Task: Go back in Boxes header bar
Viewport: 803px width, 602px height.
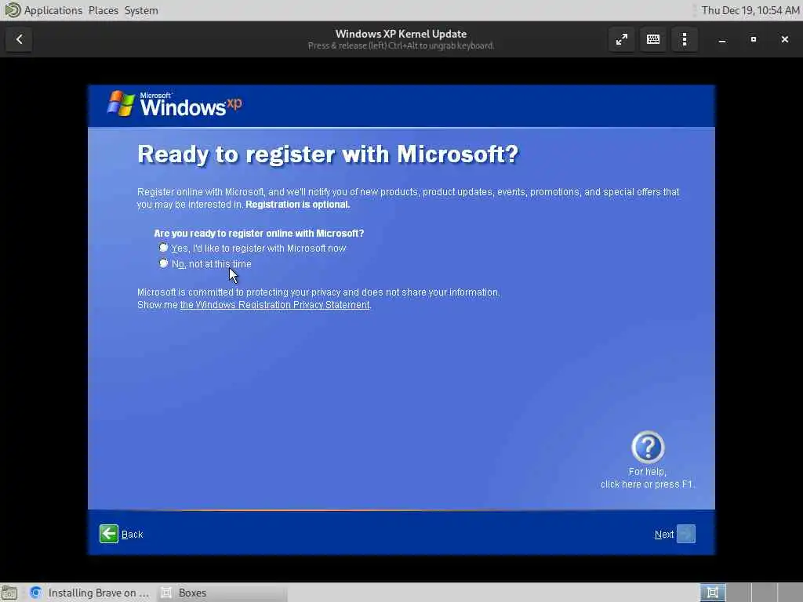Action: coord(19,39)
